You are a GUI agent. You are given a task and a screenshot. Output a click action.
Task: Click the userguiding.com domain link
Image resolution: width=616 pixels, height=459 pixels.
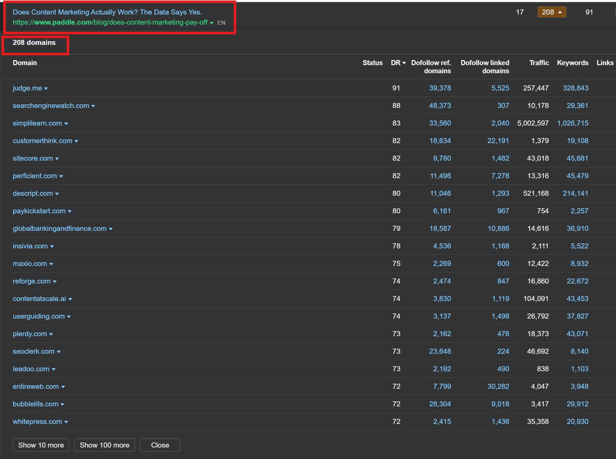(39, 316)
